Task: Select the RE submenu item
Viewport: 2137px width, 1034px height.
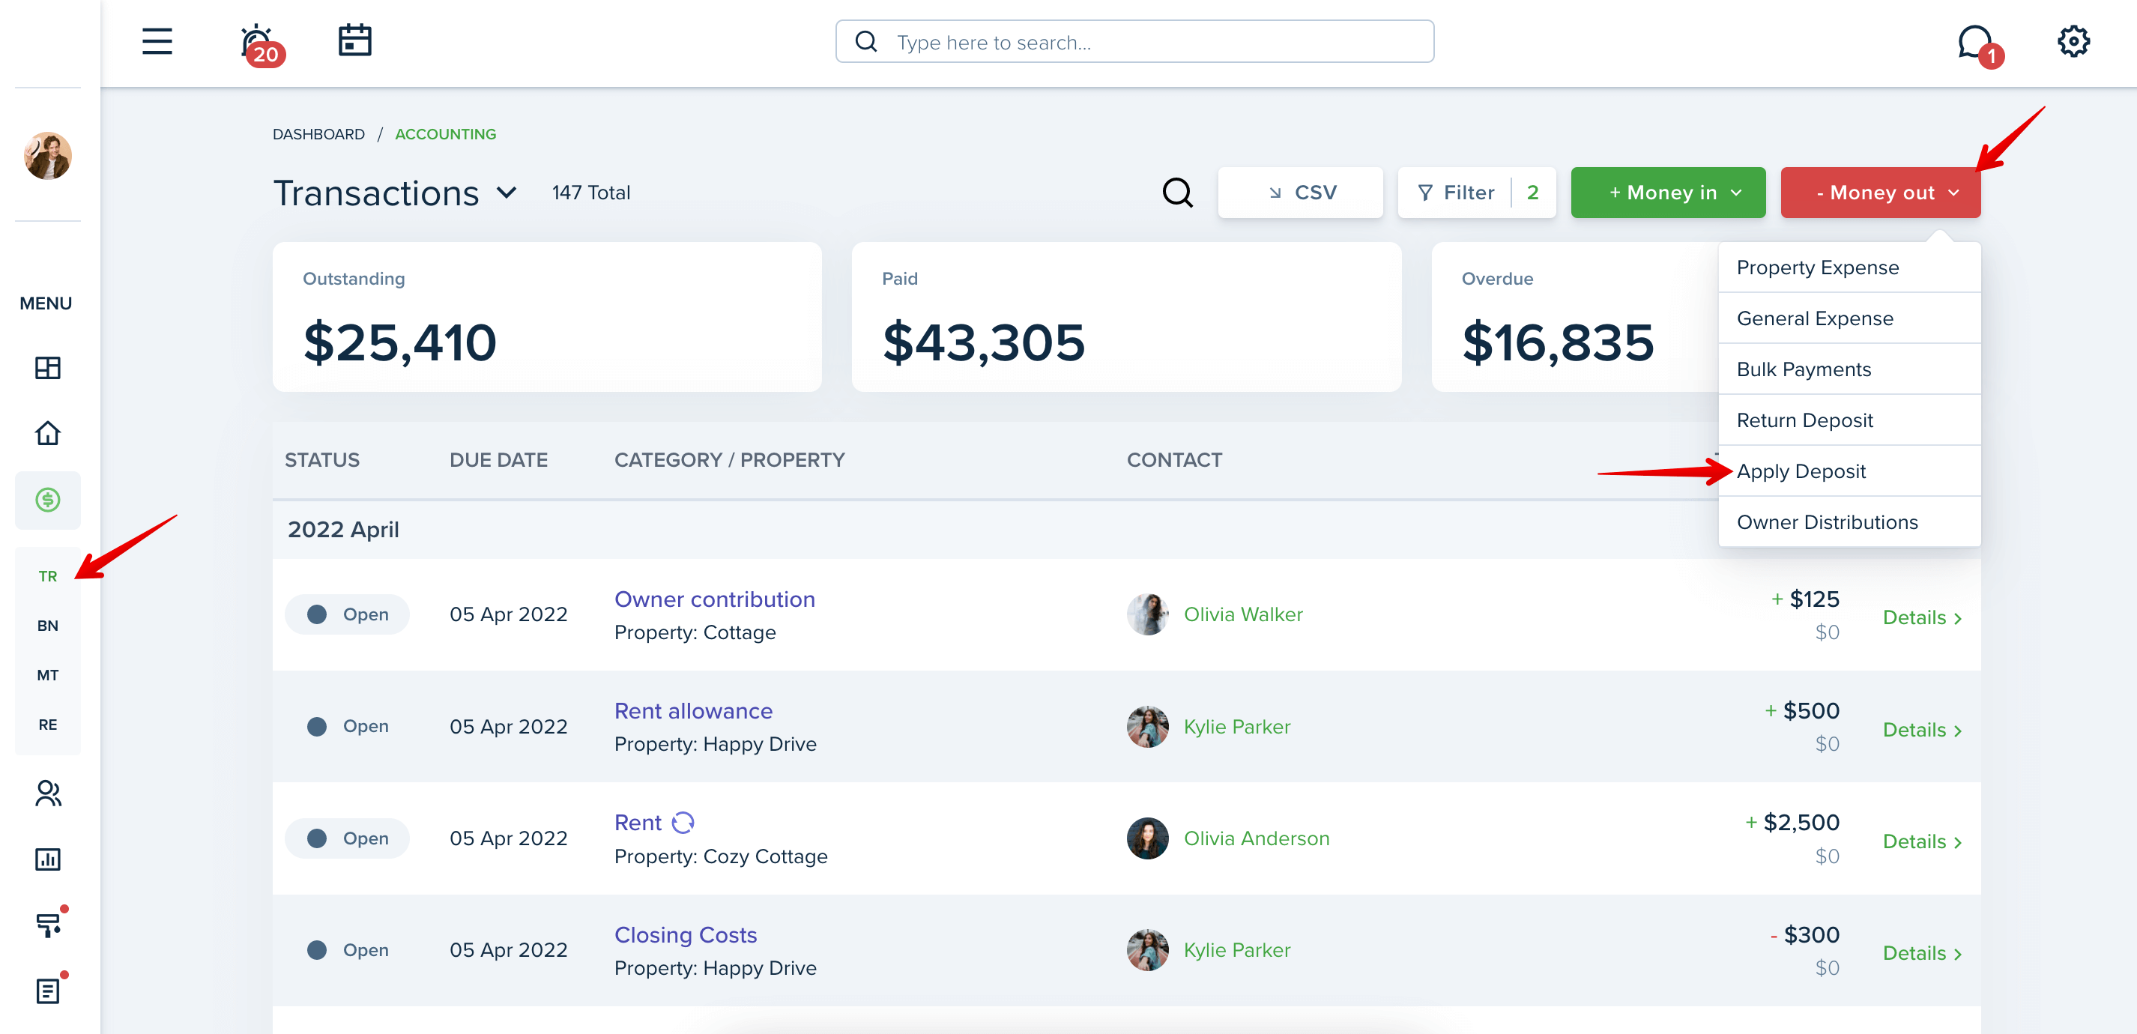Action: (x=47, y=725)
